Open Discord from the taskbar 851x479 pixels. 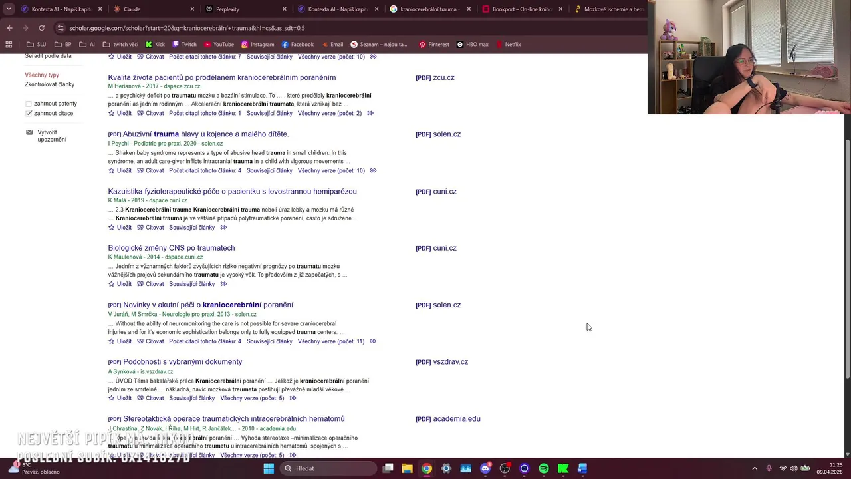click(485, 468)
